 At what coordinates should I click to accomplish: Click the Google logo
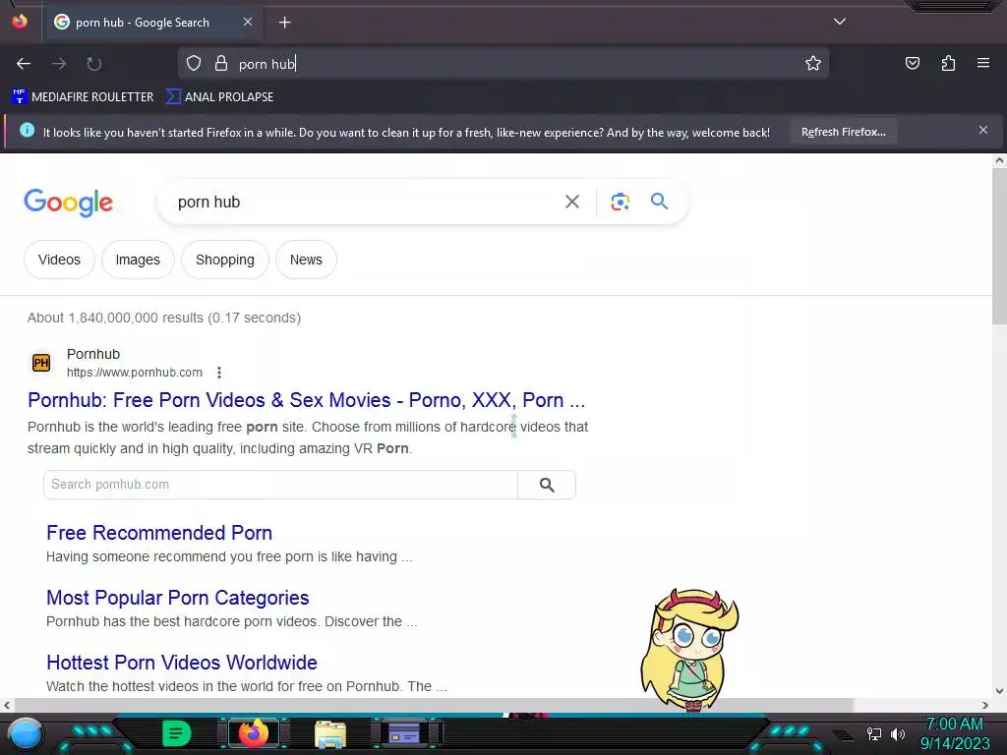pos(68,203)
